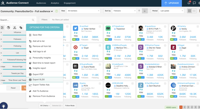The width and height of the screenshot is (200, 109).
Task: Open the sliders filter panel tab
Action: click(2, 27)
